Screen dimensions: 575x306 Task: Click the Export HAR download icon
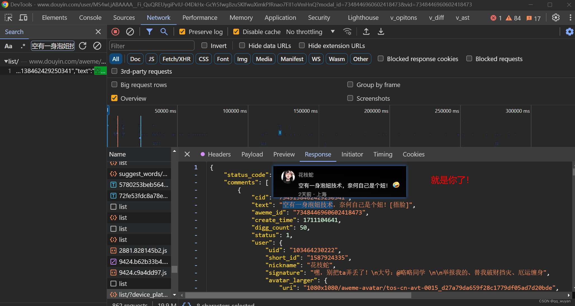pyautogui.click(x=381, y=32)
